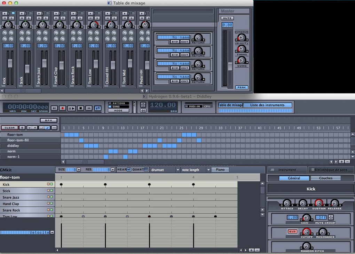This screenshot has height=254, width=355.
Task: Play sample on Hand Clap channel
Action: [x=56, y=14]
